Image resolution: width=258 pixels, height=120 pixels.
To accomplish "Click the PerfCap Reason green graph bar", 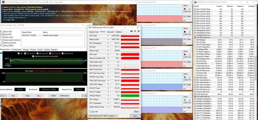I will [130, 96].
